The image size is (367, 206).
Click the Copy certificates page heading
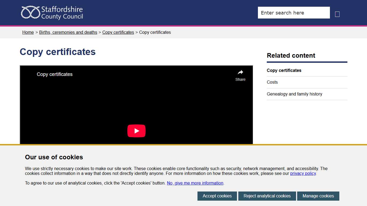pos(57,51)
